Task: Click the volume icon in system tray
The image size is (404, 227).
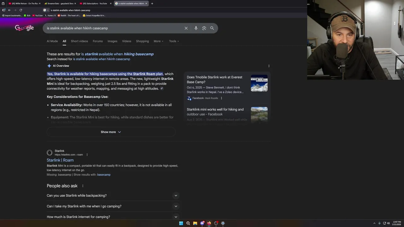Action: (x=388, y=223)
